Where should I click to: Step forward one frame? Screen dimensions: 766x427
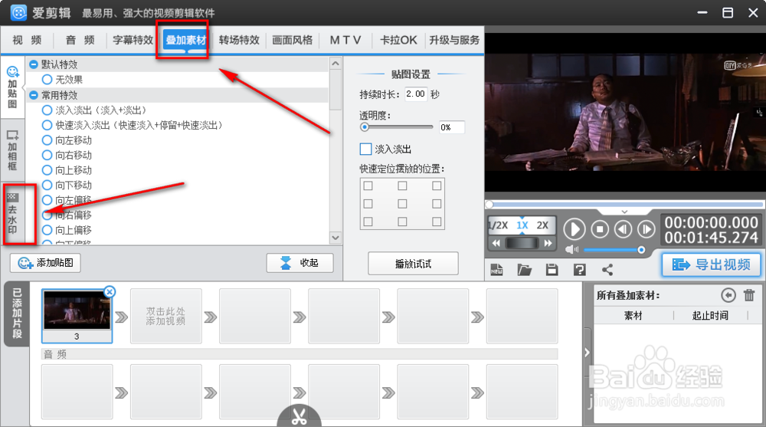coord(647,229)
